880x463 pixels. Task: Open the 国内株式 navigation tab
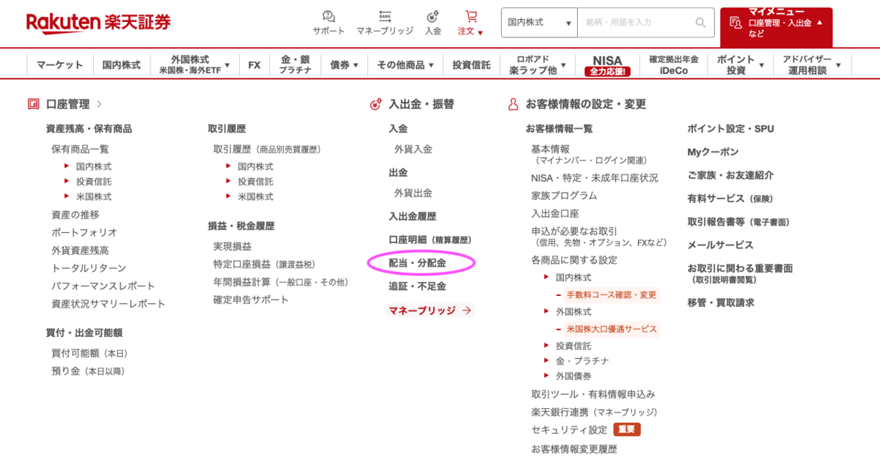point(122,65)
